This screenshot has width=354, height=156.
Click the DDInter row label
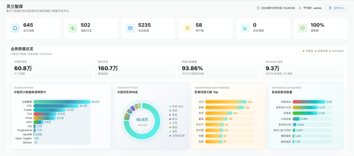pos(27,143)
